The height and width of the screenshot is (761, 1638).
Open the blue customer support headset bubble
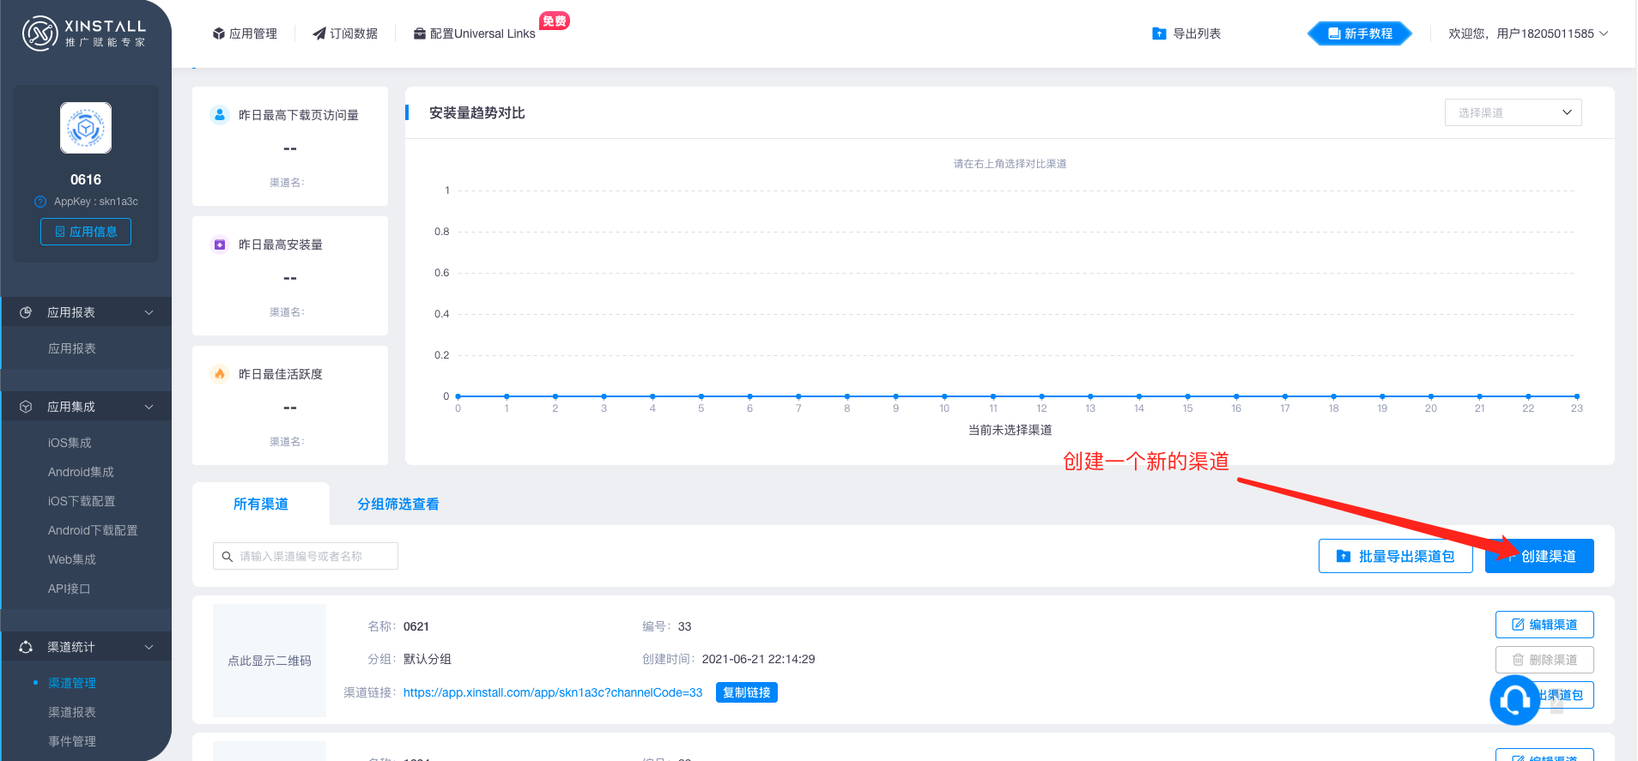(1514, 700)
